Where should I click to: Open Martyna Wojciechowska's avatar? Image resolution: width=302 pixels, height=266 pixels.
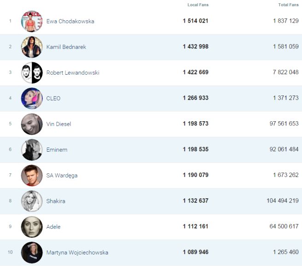(x=32, y=252)
